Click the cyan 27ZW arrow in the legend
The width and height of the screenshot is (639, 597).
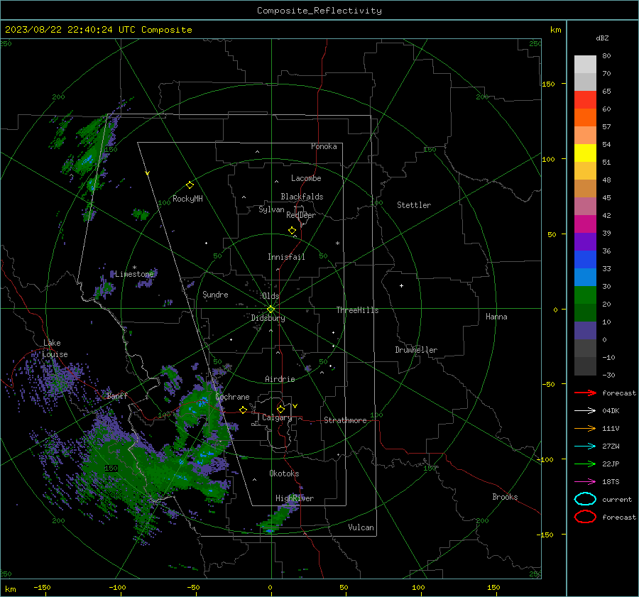click(585, 447)
